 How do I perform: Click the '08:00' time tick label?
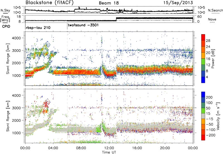coord(81,148)
